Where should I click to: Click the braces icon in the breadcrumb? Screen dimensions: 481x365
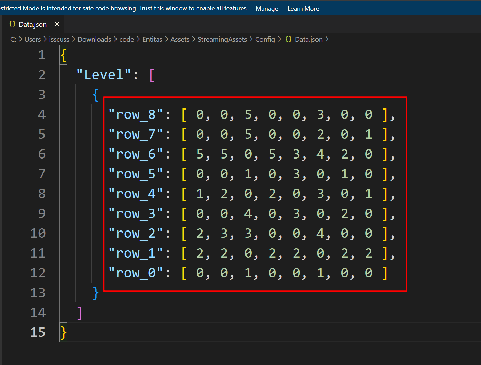point(288,39)
